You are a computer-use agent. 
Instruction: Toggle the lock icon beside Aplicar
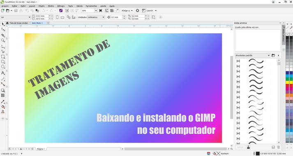click(x=248, y=147)
